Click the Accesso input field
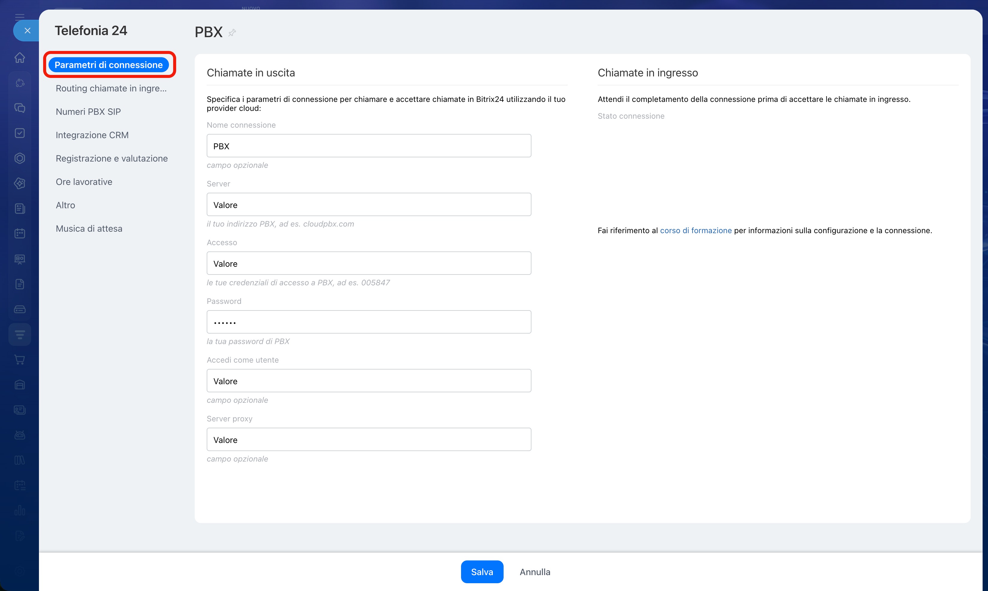 coord(368,263)
